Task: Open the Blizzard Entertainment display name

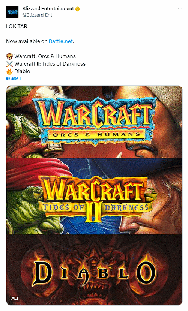Action: coord(48,9)
